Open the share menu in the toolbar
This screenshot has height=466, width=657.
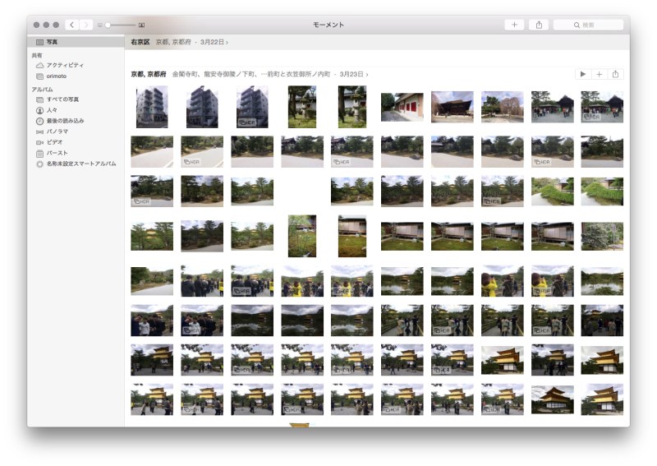coord(539,25)
